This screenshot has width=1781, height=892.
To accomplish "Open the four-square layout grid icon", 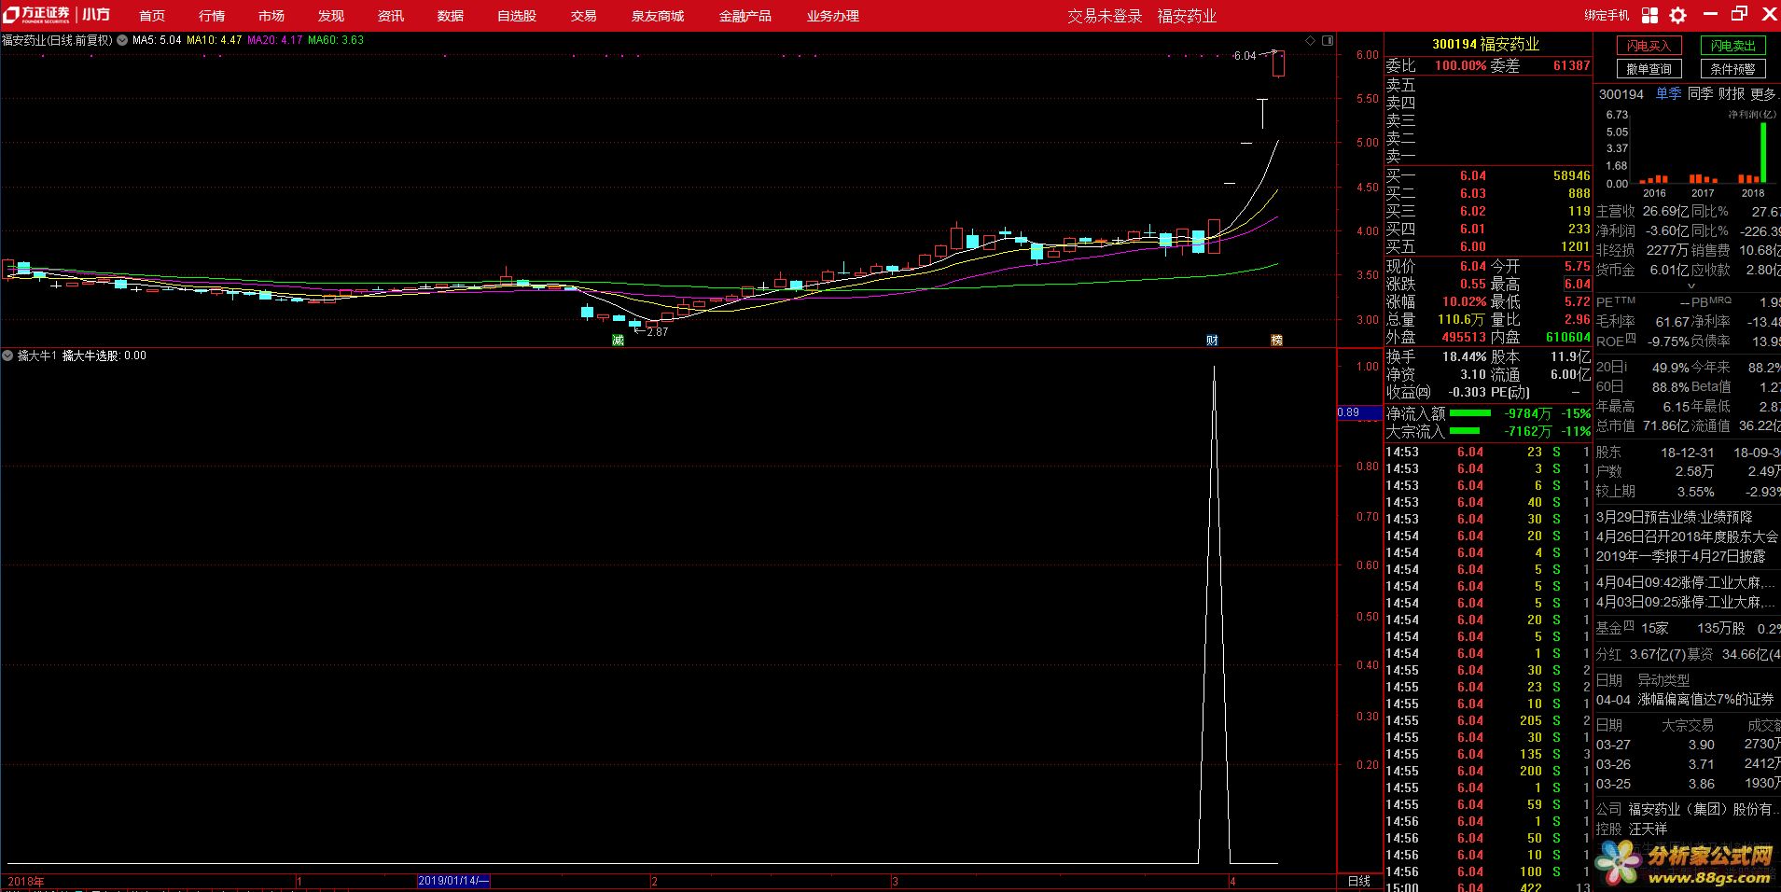I will pos(1649,15).
